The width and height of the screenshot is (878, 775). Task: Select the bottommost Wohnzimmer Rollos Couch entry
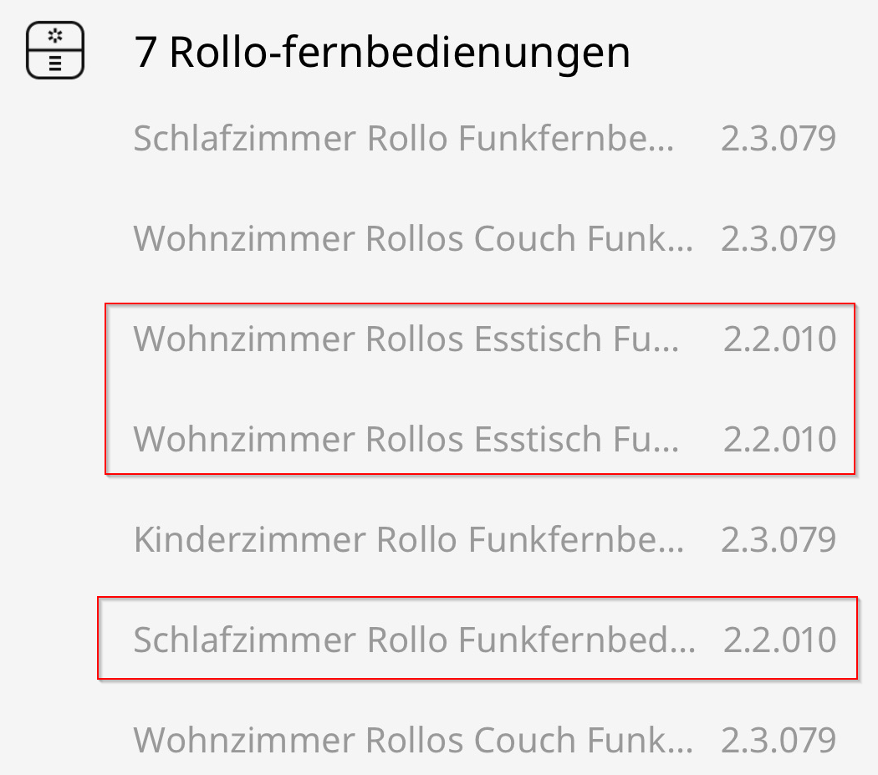point(413,741)
